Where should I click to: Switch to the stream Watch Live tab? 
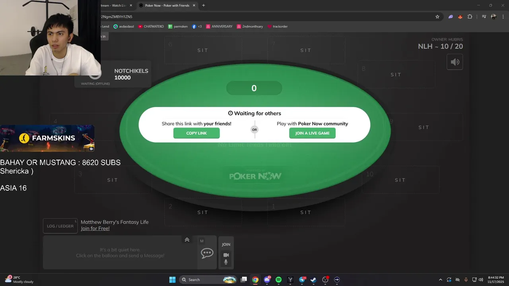click(x=113, y=6)
